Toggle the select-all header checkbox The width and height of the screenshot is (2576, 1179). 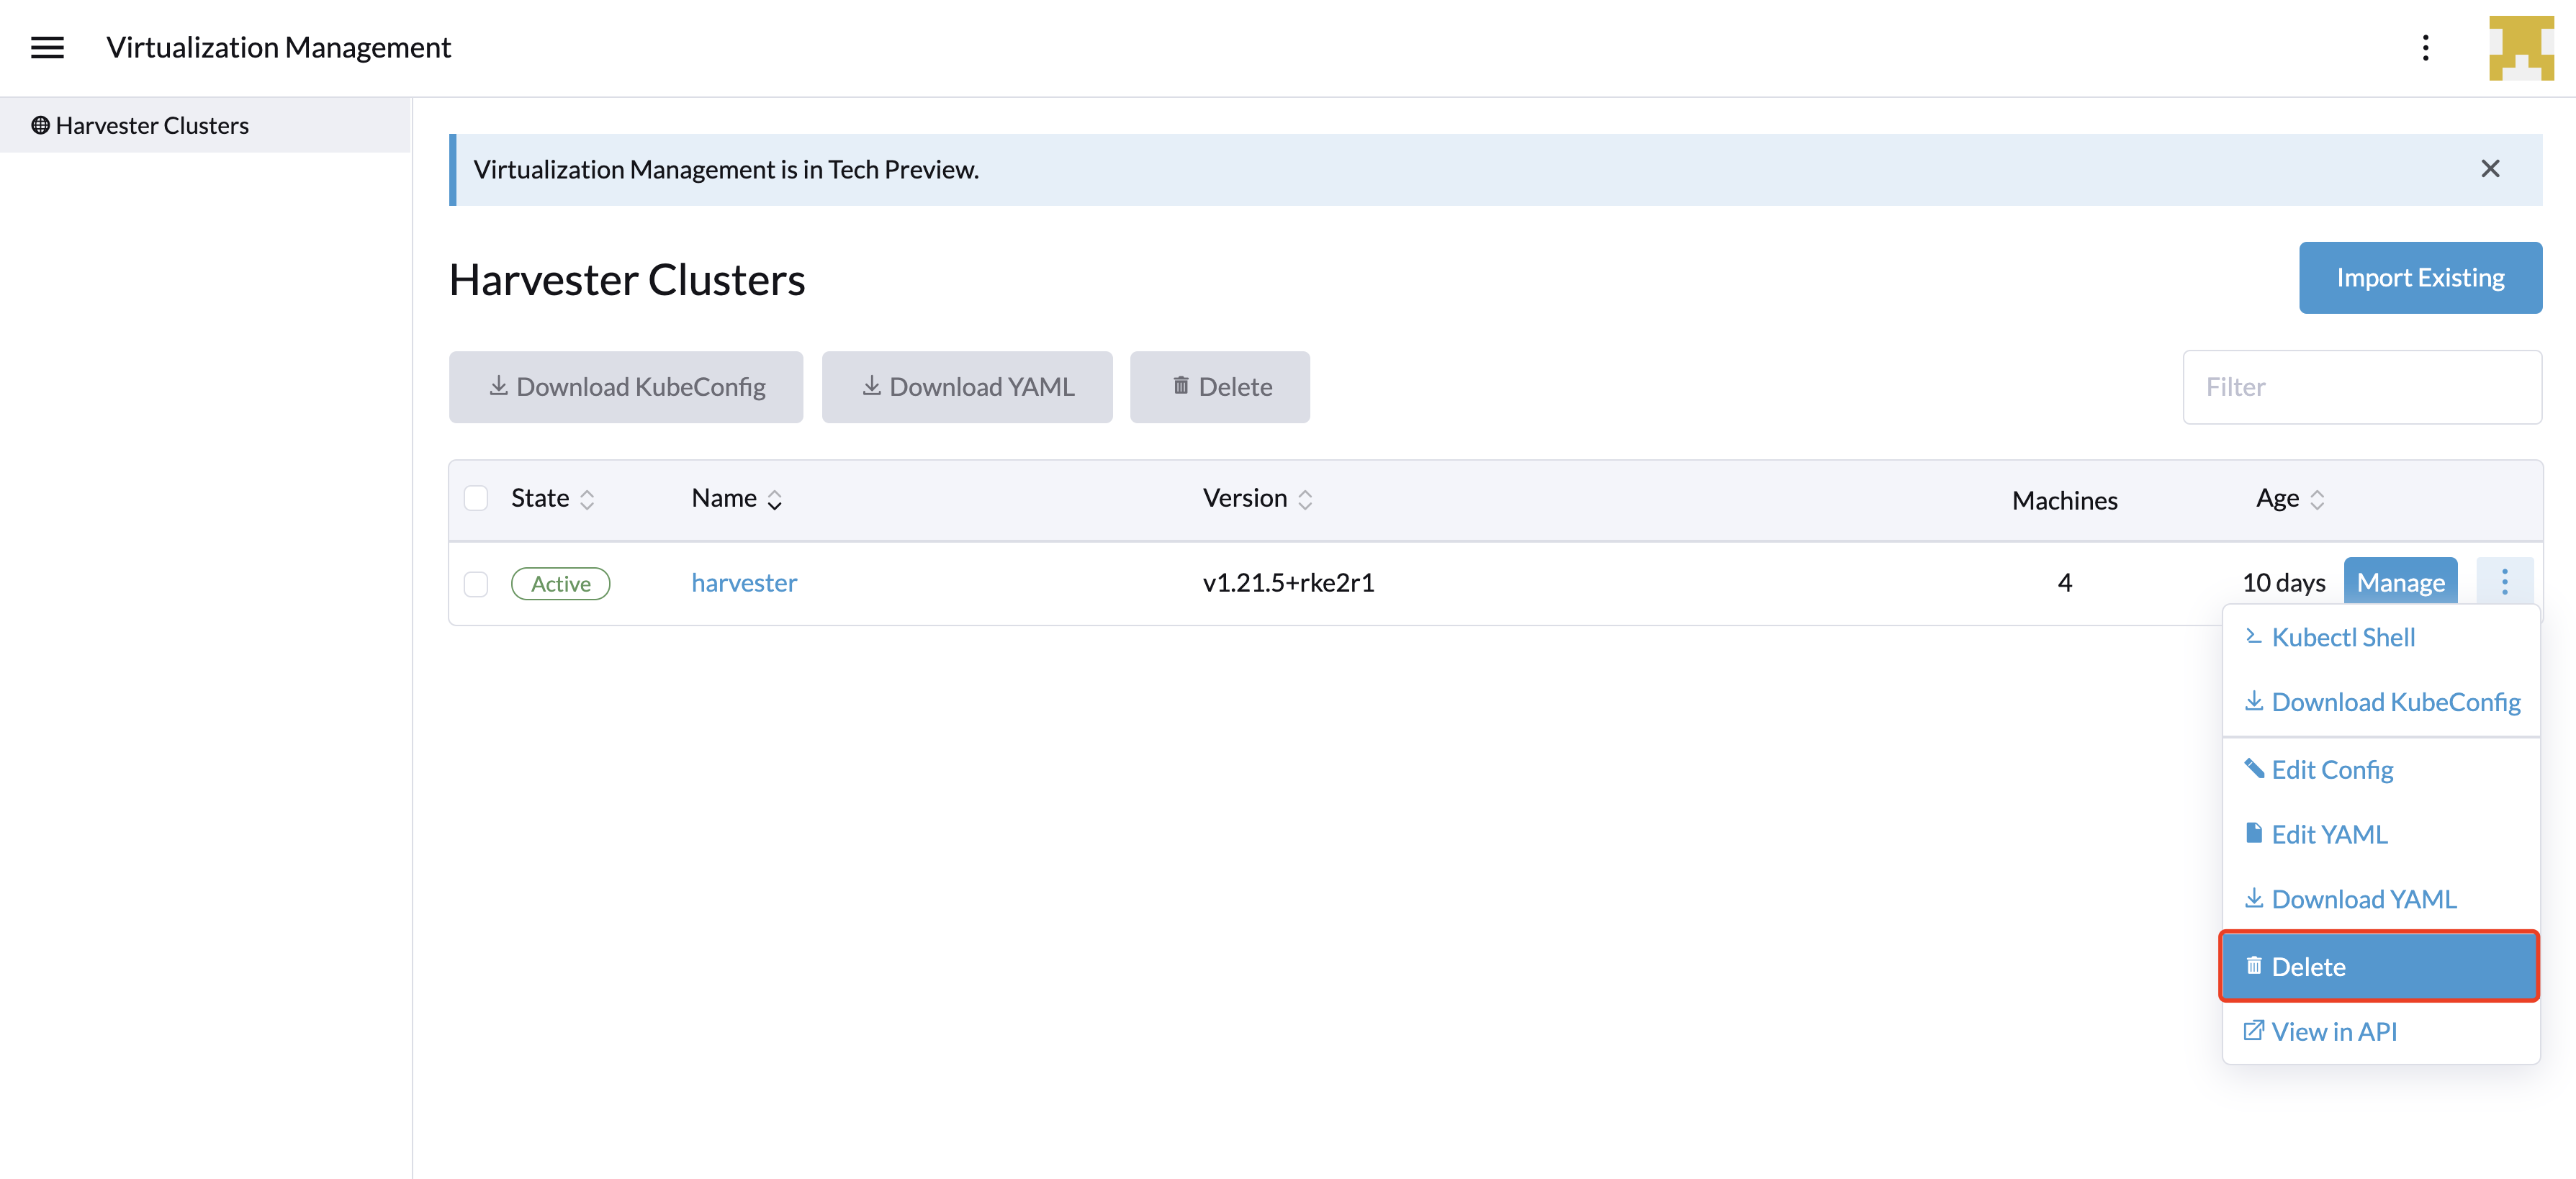pos(477,500)
